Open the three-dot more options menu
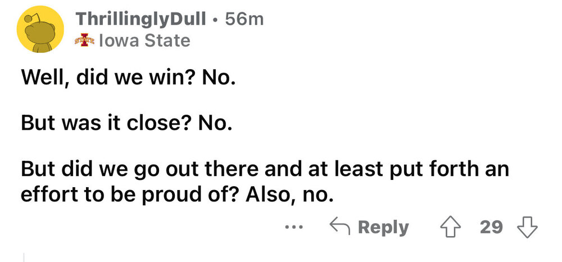Viewport: 562px width, 262px height. 292,228
